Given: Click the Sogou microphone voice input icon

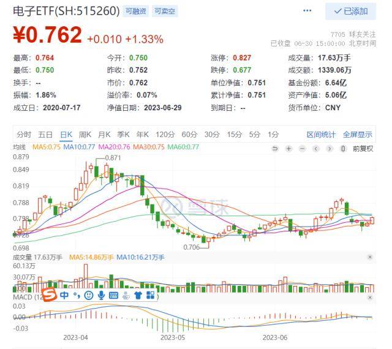Looking at the screenshot, I should coord(101,296).
